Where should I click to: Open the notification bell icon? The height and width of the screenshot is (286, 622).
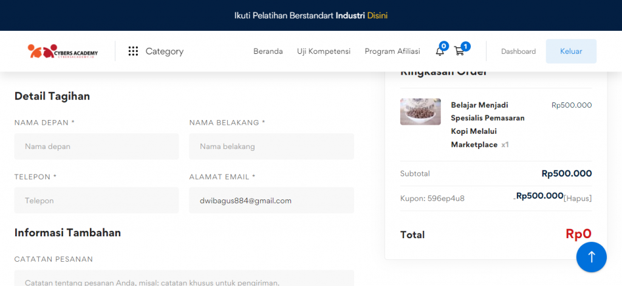point(440,52)
